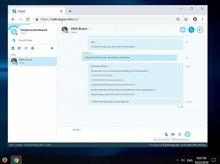Bookmark this page with the star icon
Viewport: 220px width, 164px height.
click(x=186, y=19)
